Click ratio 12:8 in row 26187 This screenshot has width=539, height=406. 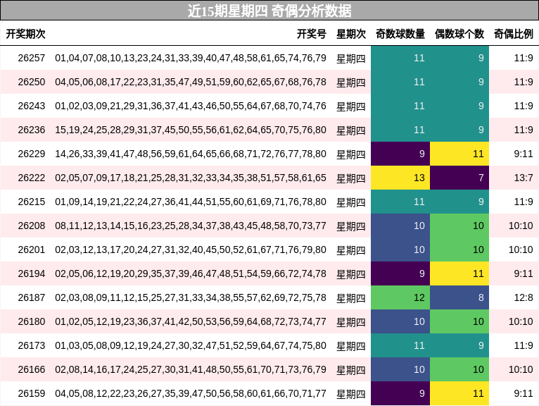click(524, 297)
